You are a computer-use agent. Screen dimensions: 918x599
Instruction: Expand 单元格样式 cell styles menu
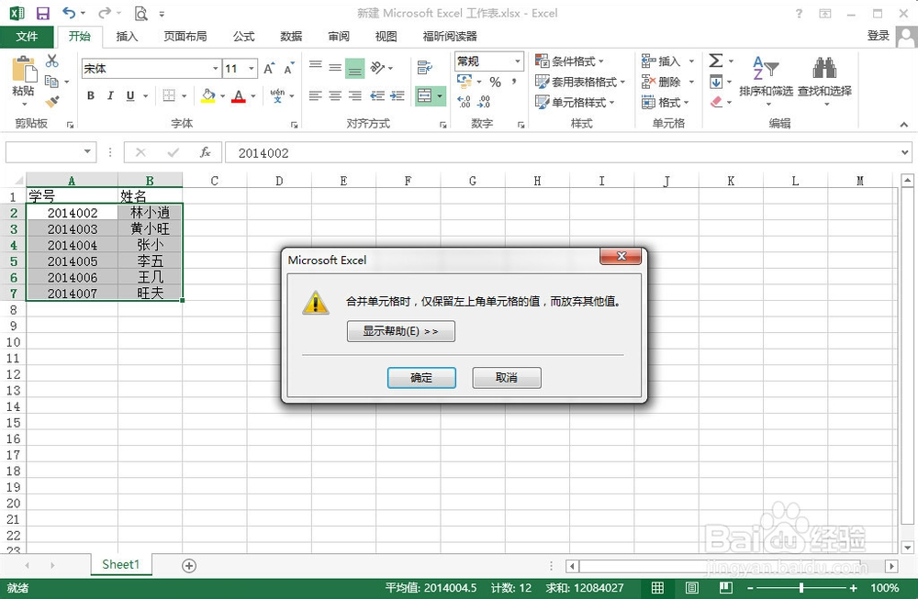click(x=575, y=103)
